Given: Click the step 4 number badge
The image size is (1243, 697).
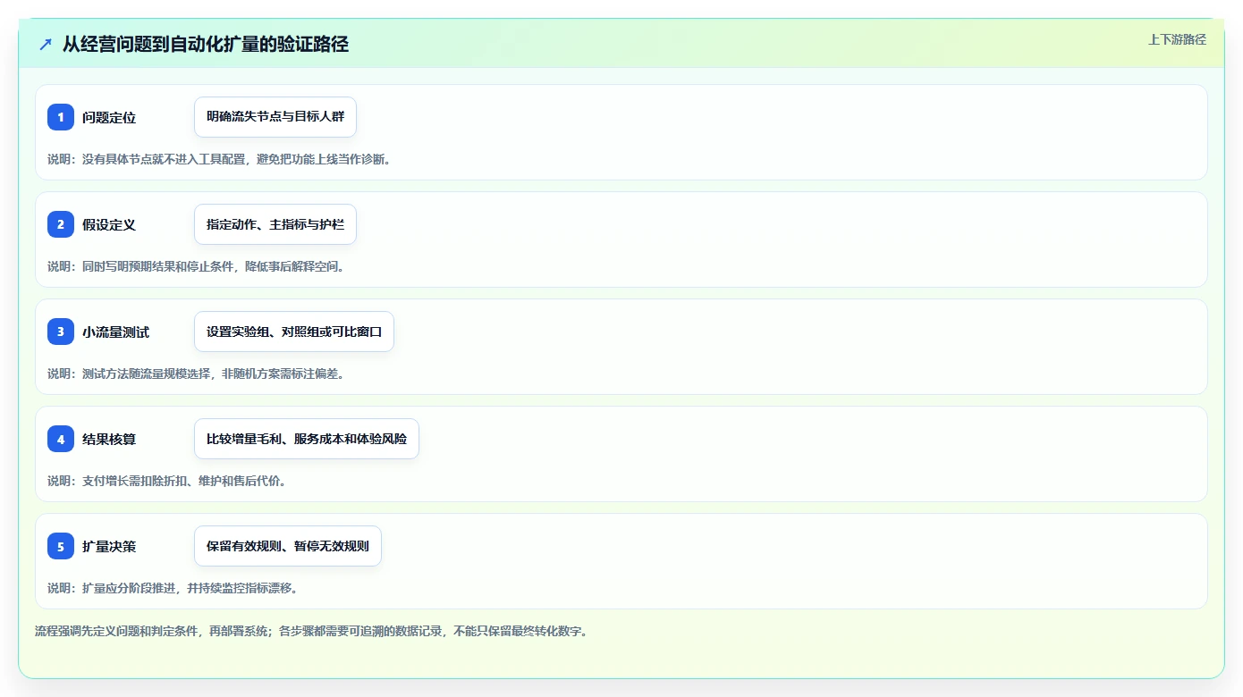Looking at the screenshot, I should pyautogui.click(x=61, y=439).
